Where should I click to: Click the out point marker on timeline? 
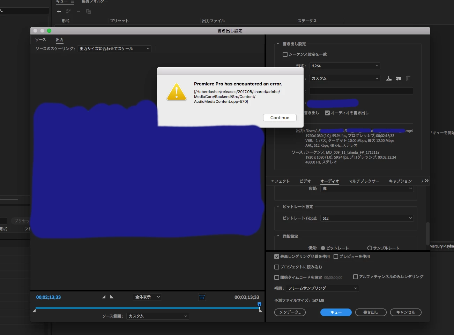tap(261, 311)
